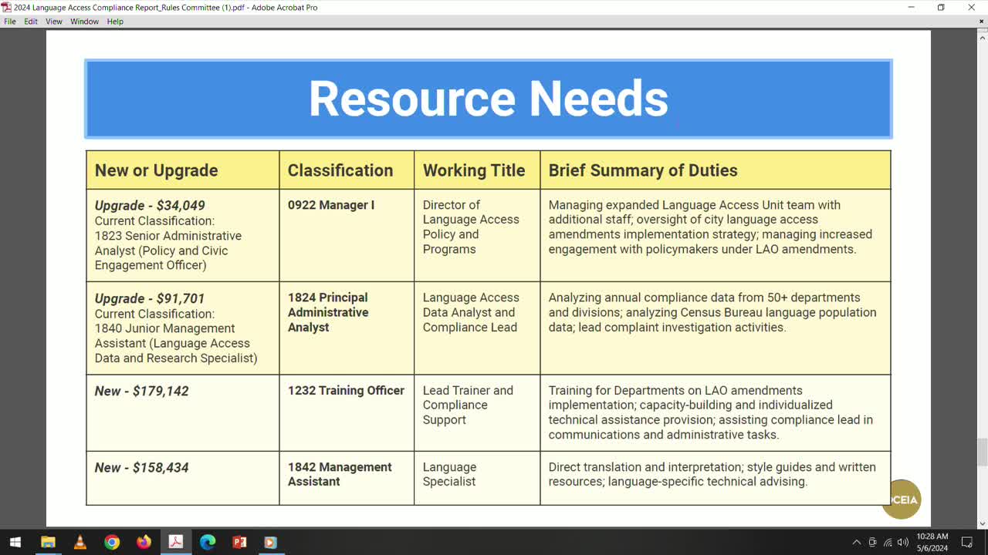Select the Adobe Acrobat taskbar icon

pyautogui.click(x=175, y=542)
